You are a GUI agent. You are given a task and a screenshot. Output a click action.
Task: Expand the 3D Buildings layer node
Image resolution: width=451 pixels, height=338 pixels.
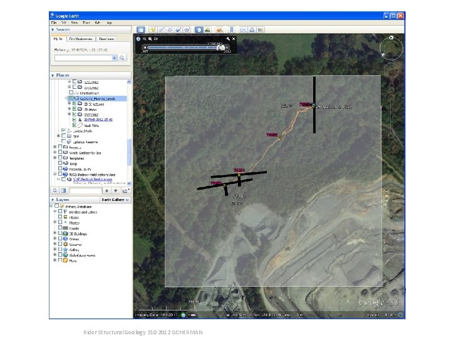pyautogui.click(x=54, y=233)
